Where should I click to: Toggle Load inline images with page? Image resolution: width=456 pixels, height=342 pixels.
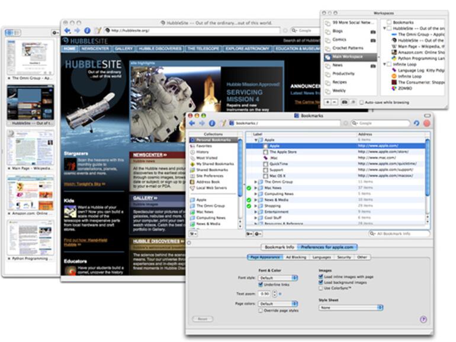(x=321, y=277)
